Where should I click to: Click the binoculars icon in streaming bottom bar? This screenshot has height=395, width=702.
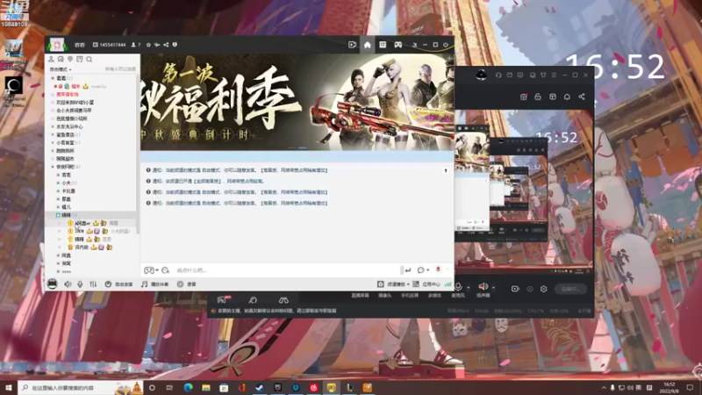pos(283,299)
